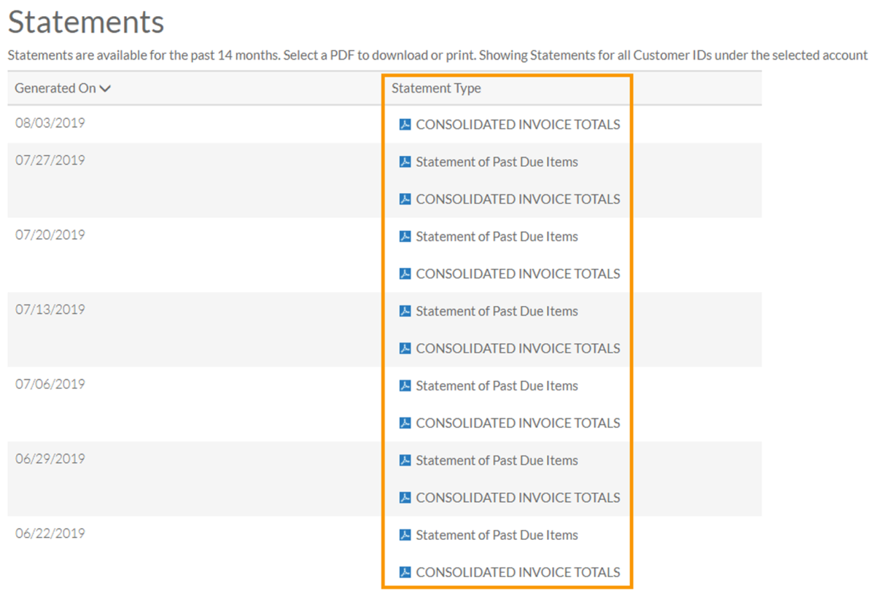Select the 07/27/2019 date cell
This screenshot has width=875, height=591.
[50, 160]
